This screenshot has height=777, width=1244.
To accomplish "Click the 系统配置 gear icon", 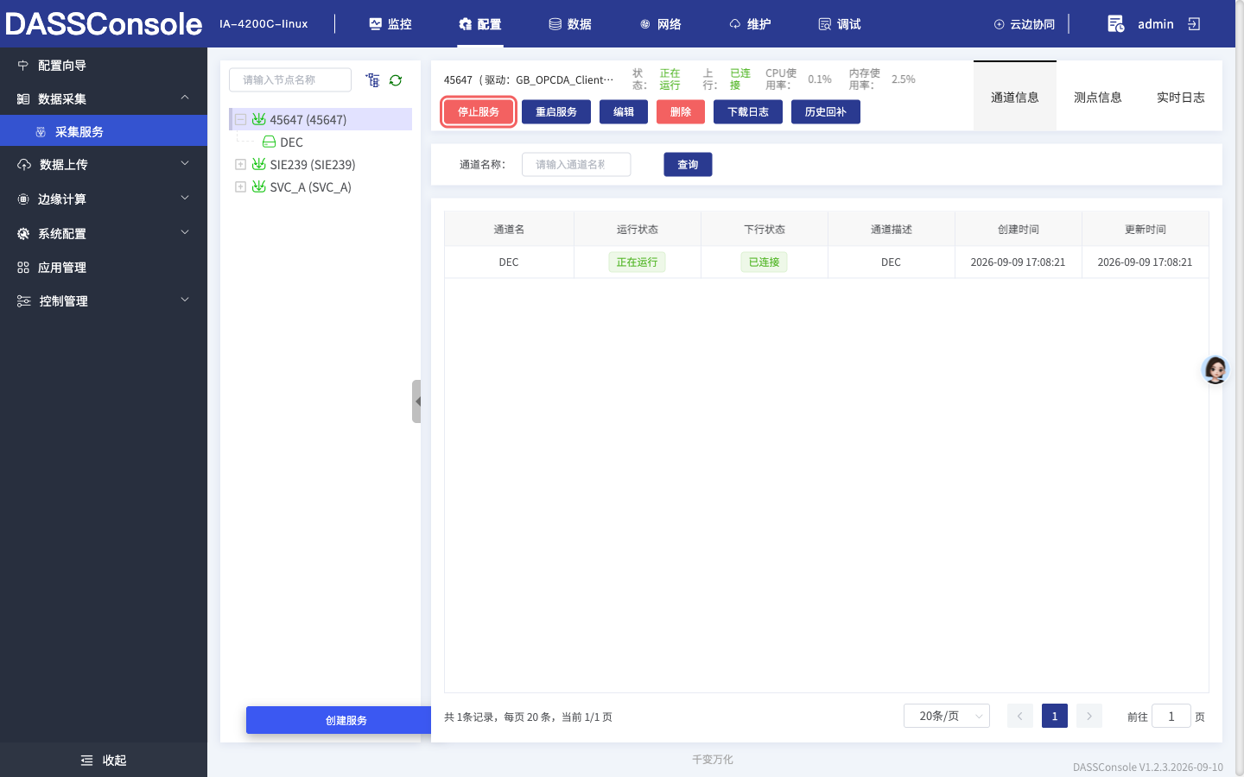I will click(x=23, y=234).
